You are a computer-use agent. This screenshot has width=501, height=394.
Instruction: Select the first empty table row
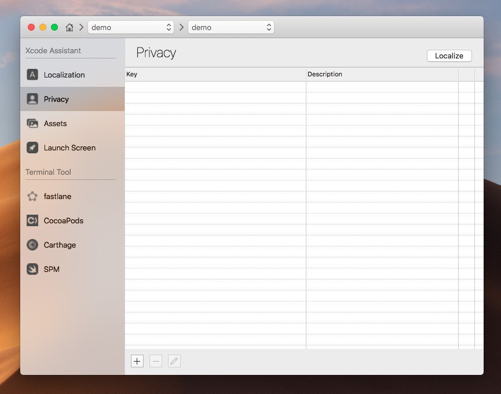(x=290, y=87)
